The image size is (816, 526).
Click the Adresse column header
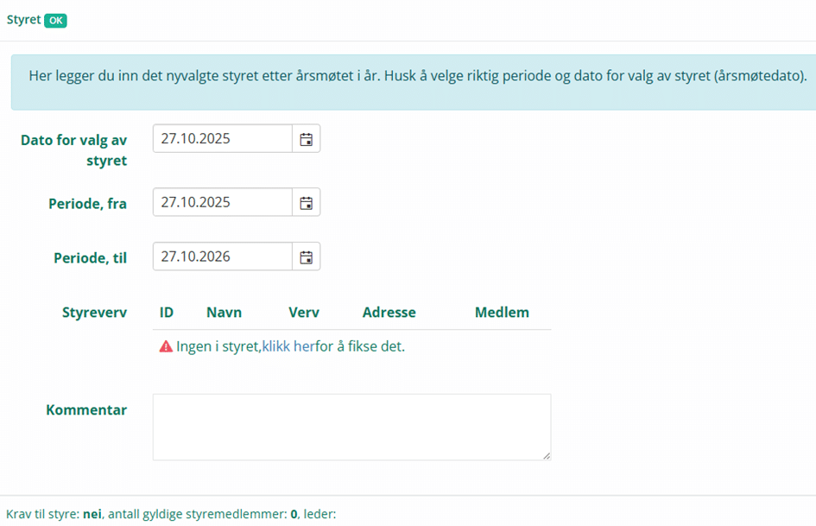pyautogui.click(x=389, y=313)
